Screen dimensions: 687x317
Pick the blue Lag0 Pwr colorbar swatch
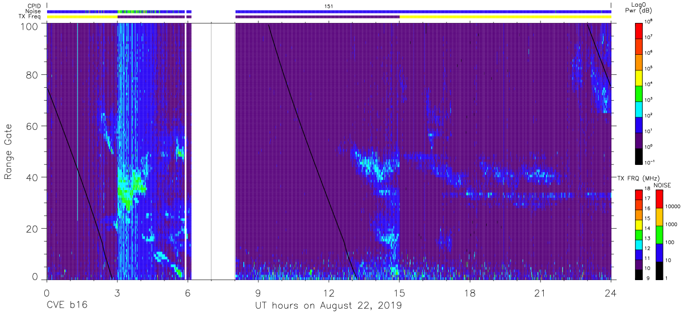[639, 124]
